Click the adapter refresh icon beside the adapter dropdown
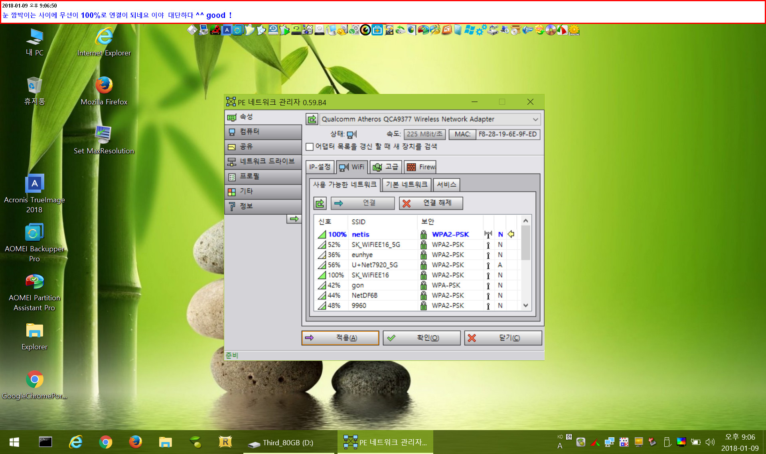 312,119
